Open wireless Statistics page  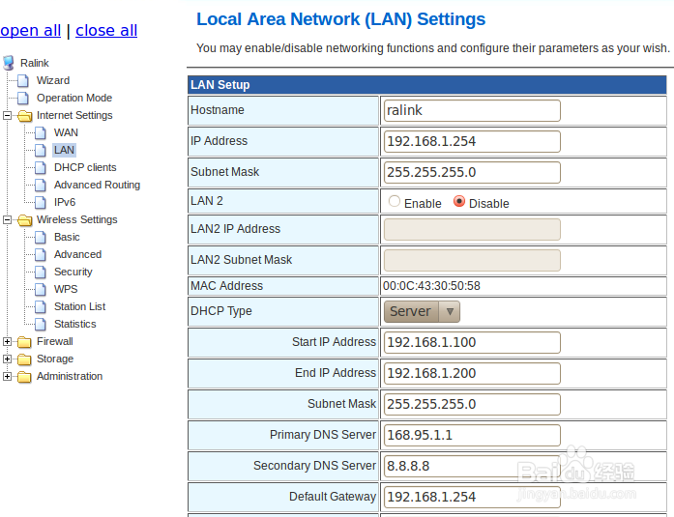[74, 324]
